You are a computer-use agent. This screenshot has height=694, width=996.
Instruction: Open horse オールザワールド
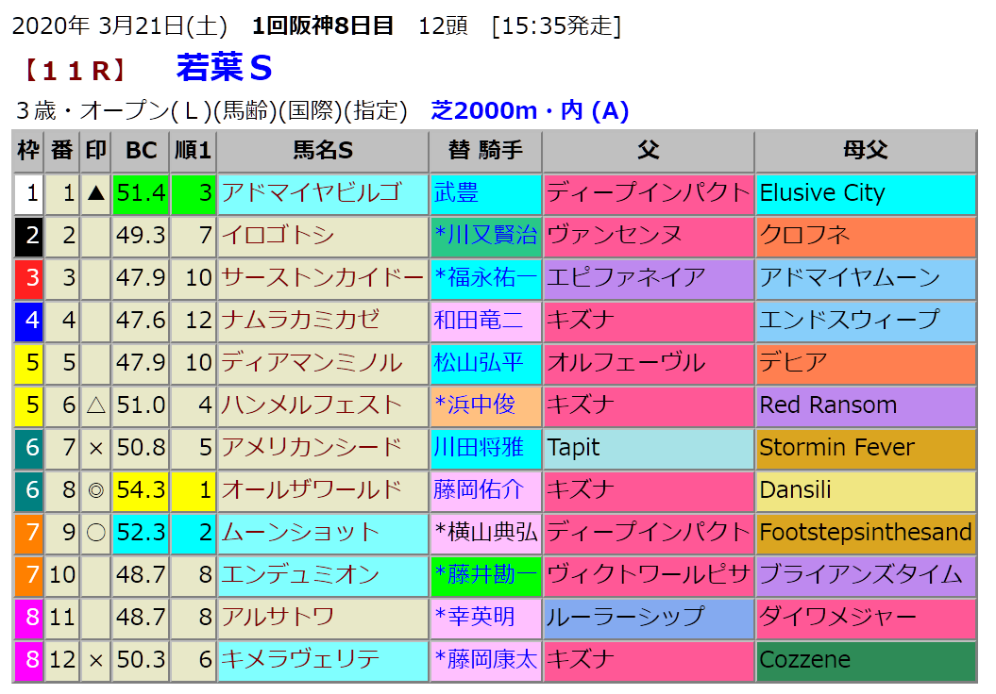(x=311, y=489)
